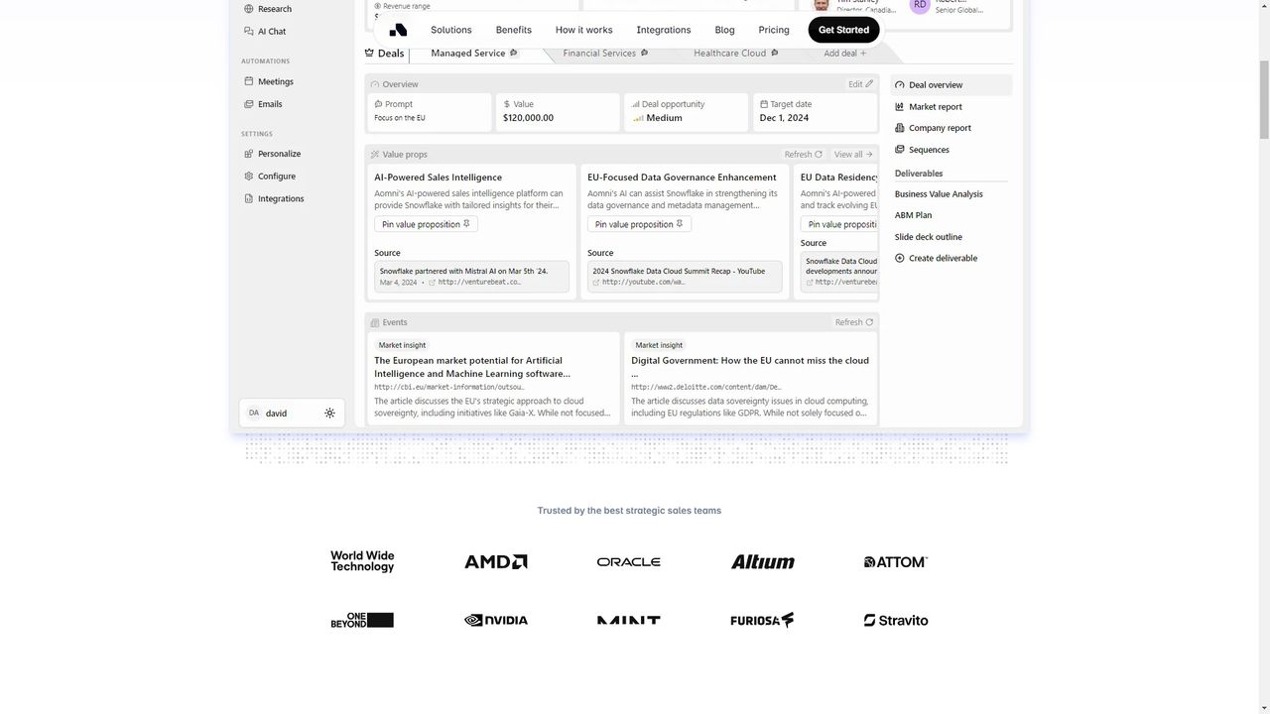Viewport: 1270px width, 714px height.
Task: Click the ATTOM logo
Action: pyautogui.click(x=896, y=561)
